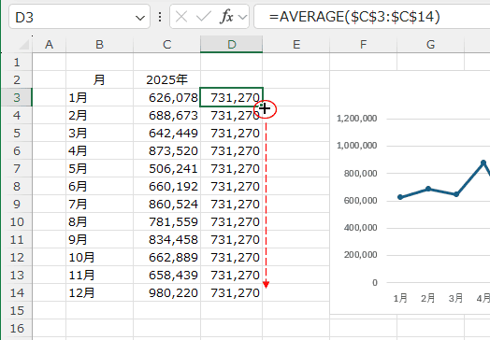490x340 pixels.
Task: Click the Enter checkmark formula button
Action: (x=204, y=17)
